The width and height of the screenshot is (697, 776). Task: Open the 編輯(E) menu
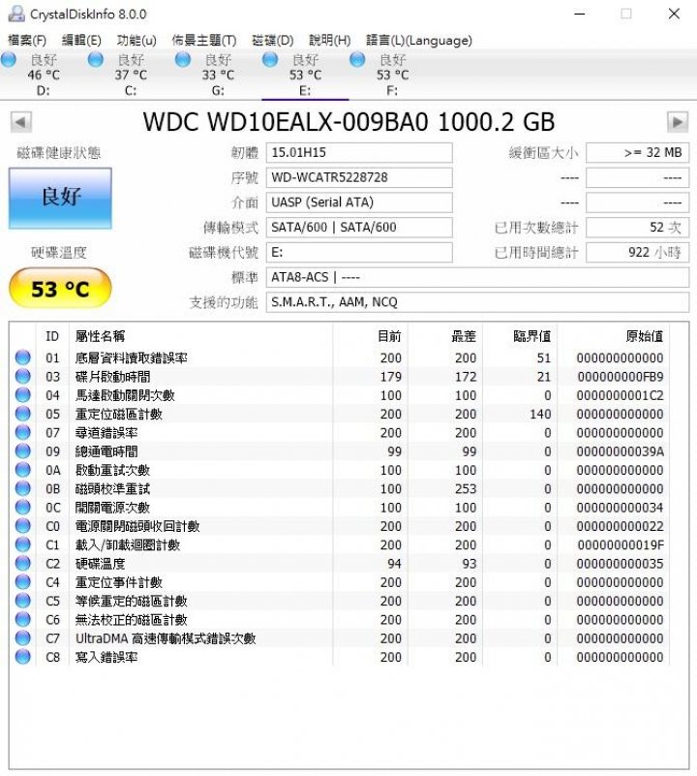coord(81,40)
